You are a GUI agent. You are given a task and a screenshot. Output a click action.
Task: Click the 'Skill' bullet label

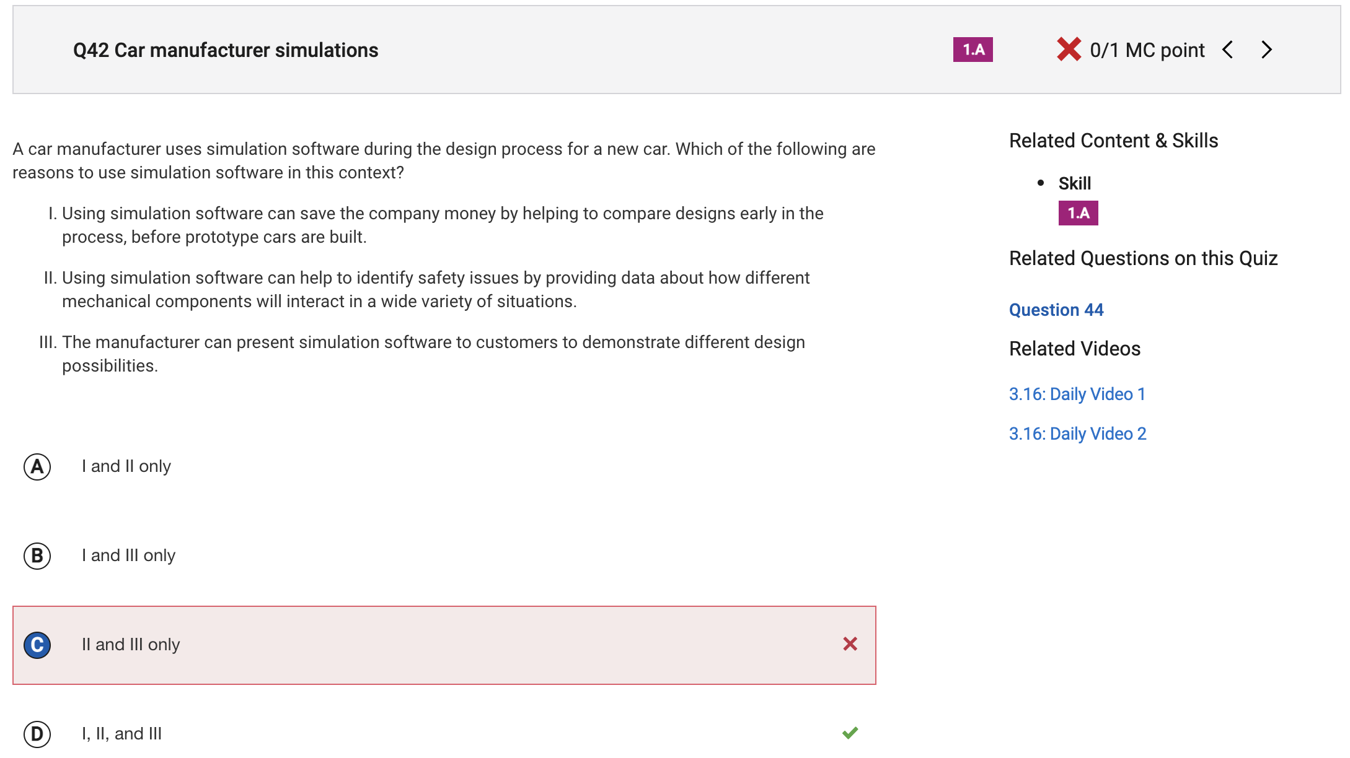[x=1074, y=183]
